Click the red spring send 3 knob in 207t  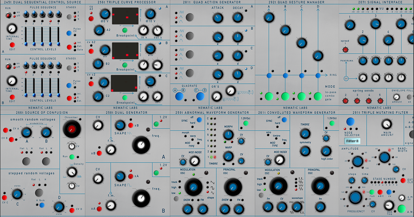click(x=357, y=101)
